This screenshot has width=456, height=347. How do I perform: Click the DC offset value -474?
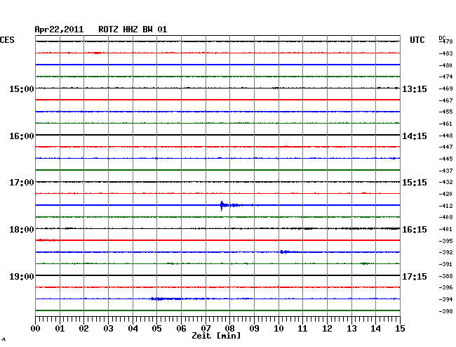[x=445, y=77]
